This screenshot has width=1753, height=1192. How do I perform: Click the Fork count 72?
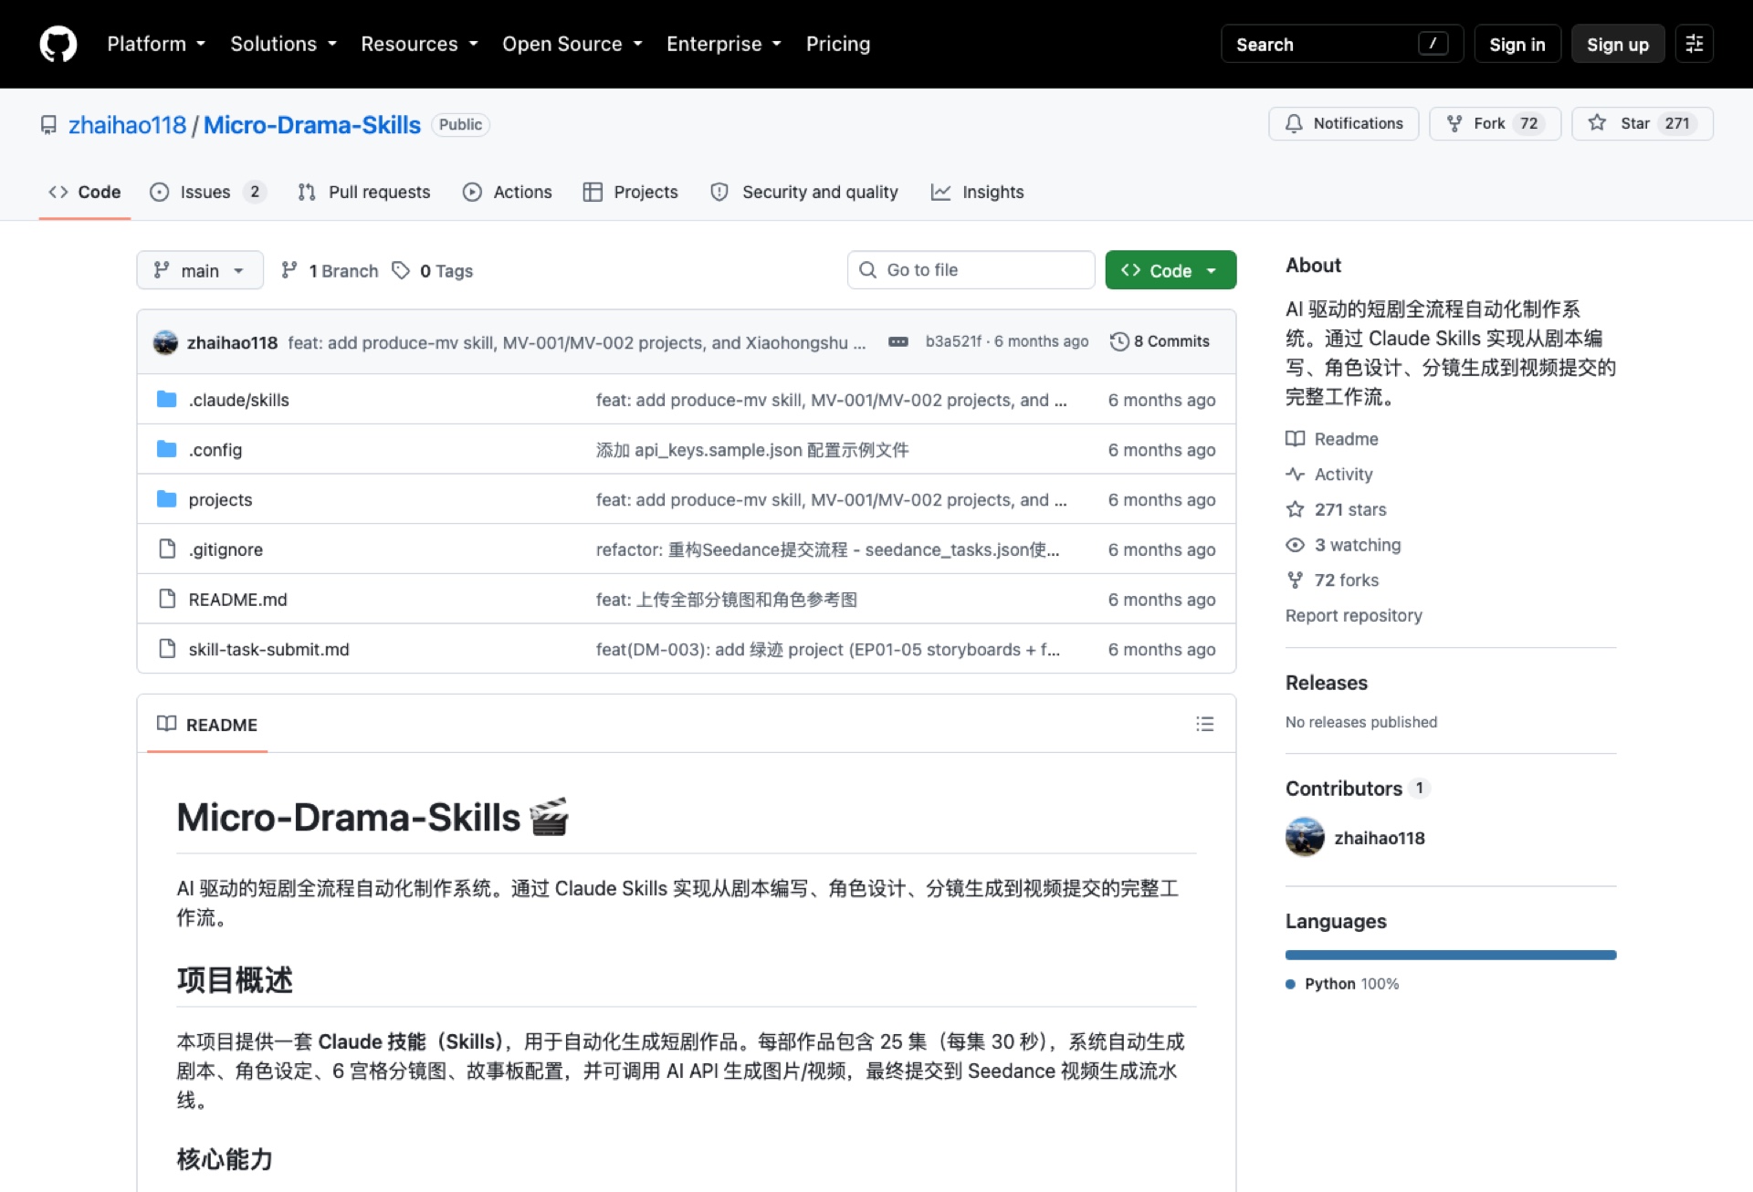[1529, 123]
